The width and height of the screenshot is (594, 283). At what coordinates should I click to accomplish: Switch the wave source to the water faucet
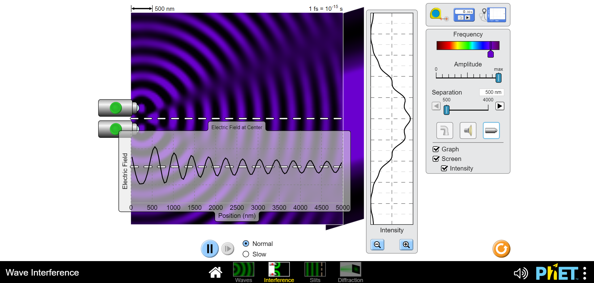445,130
